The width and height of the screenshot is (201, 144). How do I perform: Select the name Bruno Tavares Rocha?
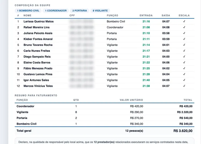point(38,45)
